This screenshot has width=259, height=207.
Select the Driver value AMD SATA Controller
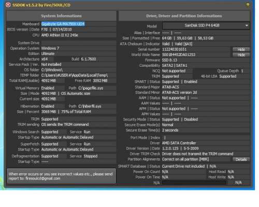point(179,143)
